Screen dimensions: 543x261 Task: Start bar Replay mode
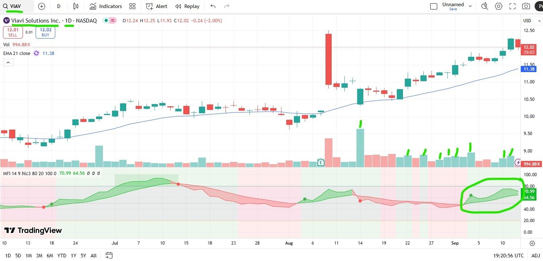pos(187,6)
